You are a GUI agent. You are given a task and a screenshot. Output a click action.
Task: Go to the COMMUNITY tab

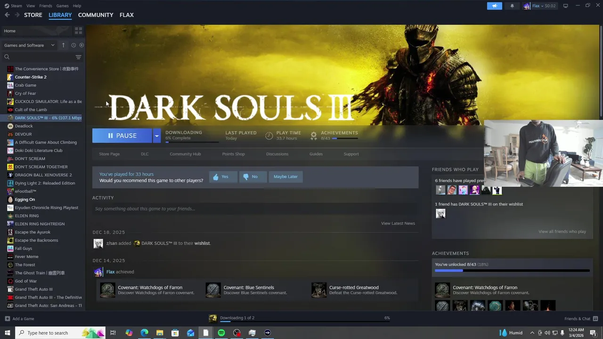pyautogui.click(x=96, y=15)
